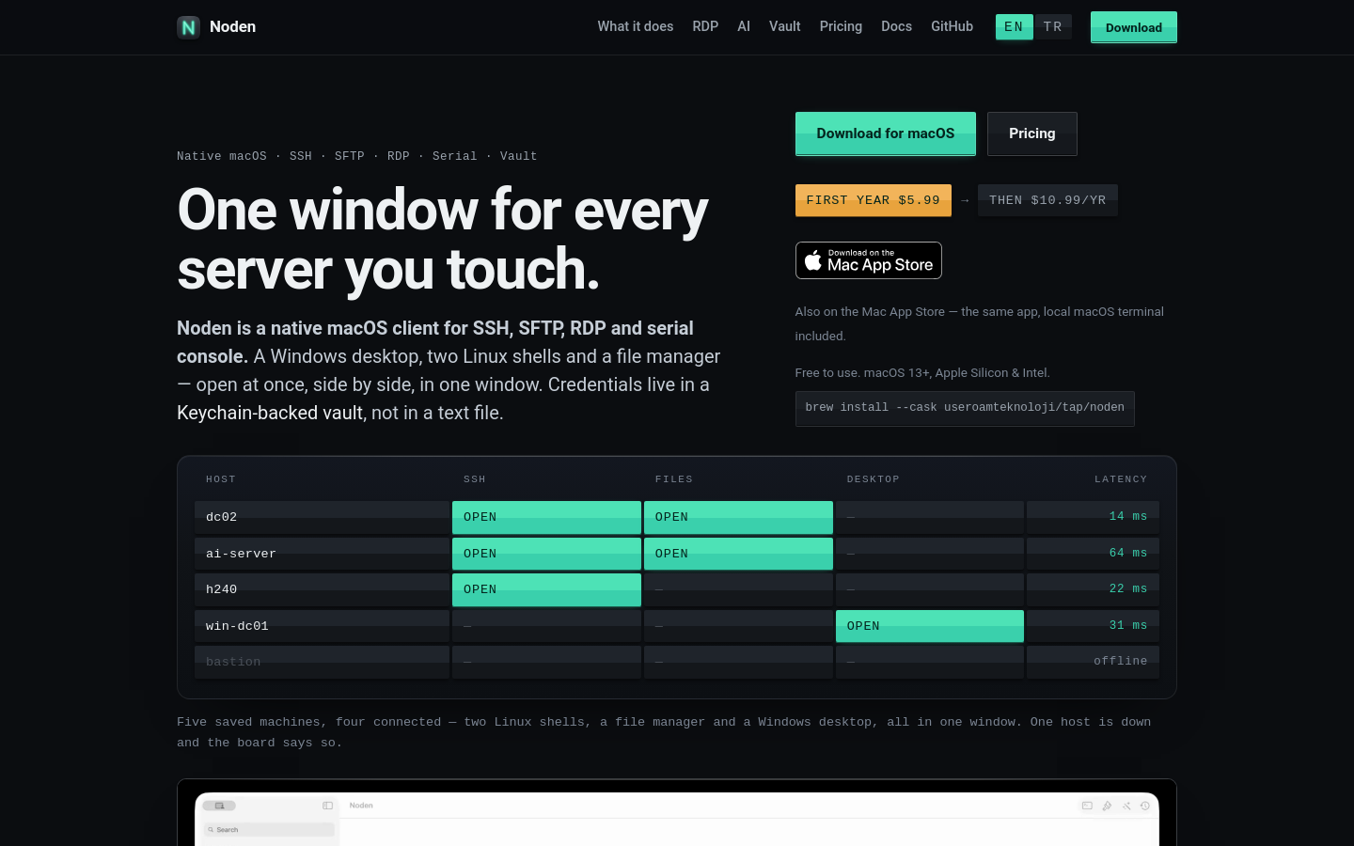Click the 64 ms latency value
This screenshot has width=1354, height=846.
point(1128,553)
